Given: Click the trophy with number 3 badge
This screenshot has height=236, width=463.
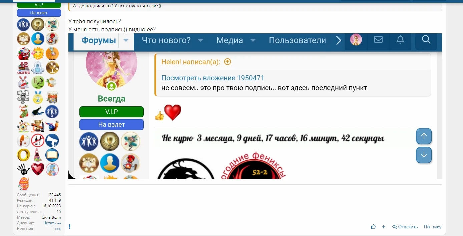Looking at the screenshot, I should pos(38,126).
